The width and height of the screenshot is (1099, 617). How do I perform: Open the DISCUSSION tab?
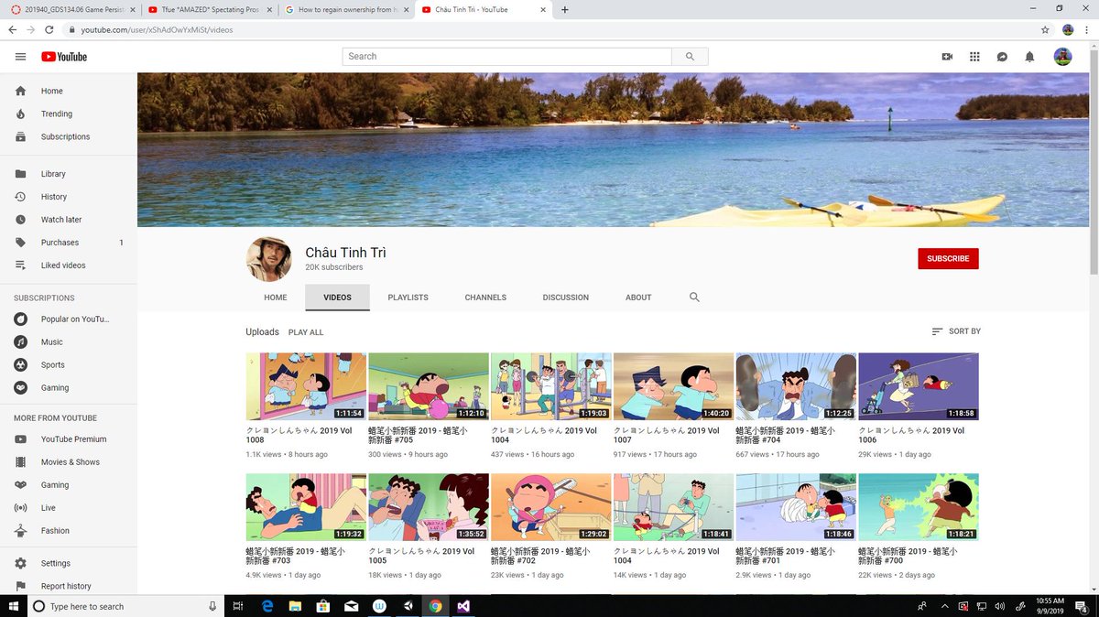pos(566,298)
